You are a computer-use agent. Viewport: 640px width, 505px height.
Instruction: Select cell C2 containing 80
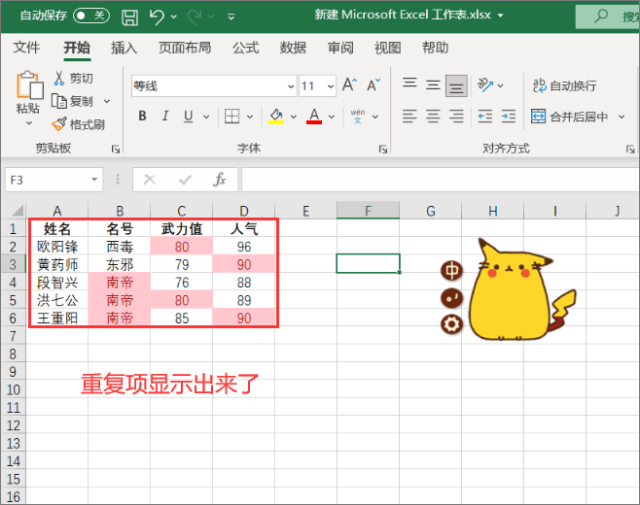coord(182,247)
